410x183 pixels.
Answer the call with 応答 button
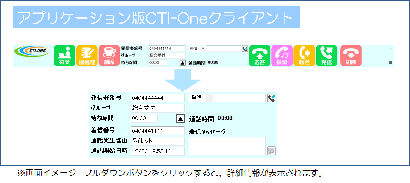click(x=259, y=56)
